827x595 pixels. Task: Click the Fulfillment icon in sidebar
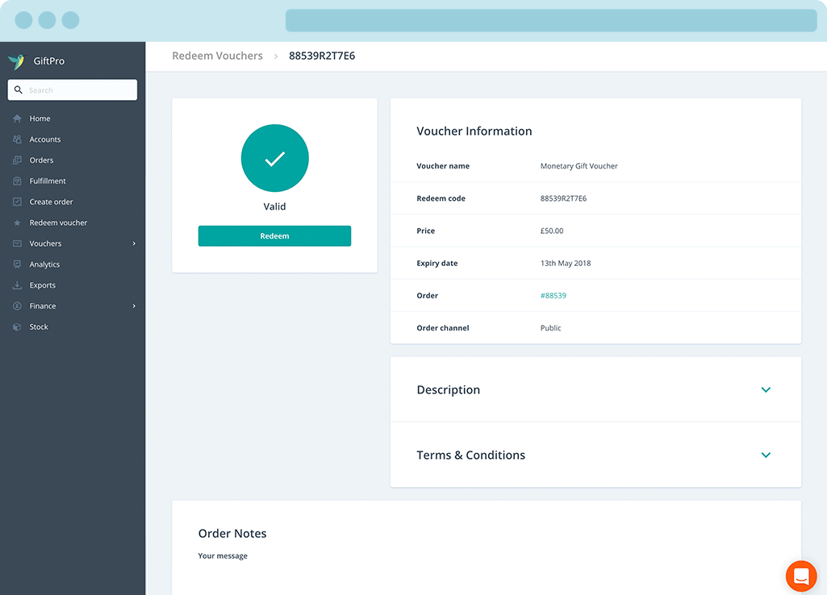tap(18, 181)
